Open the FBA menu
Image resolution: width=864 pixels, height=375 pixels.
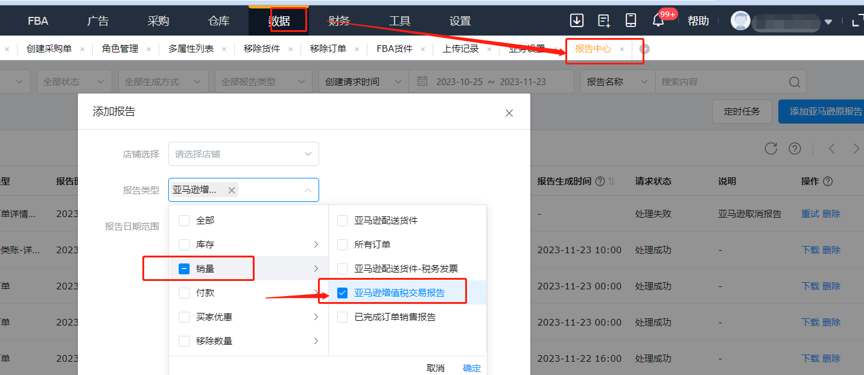(38, 21)
